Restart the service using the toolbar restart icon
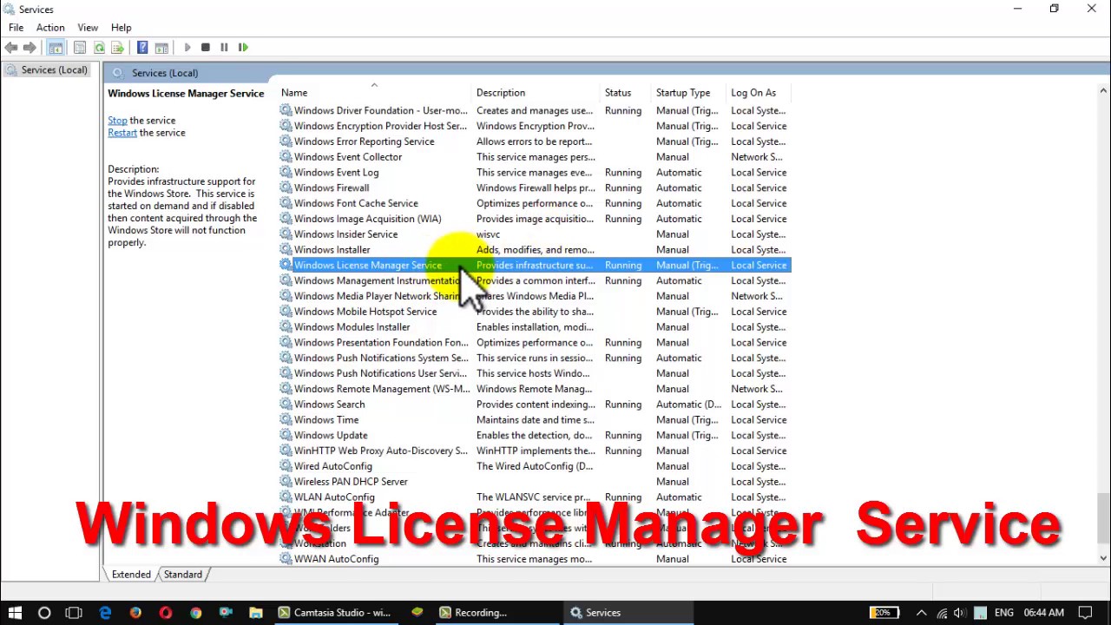This screenshot has width=1111, height=625. coord(243,48)
